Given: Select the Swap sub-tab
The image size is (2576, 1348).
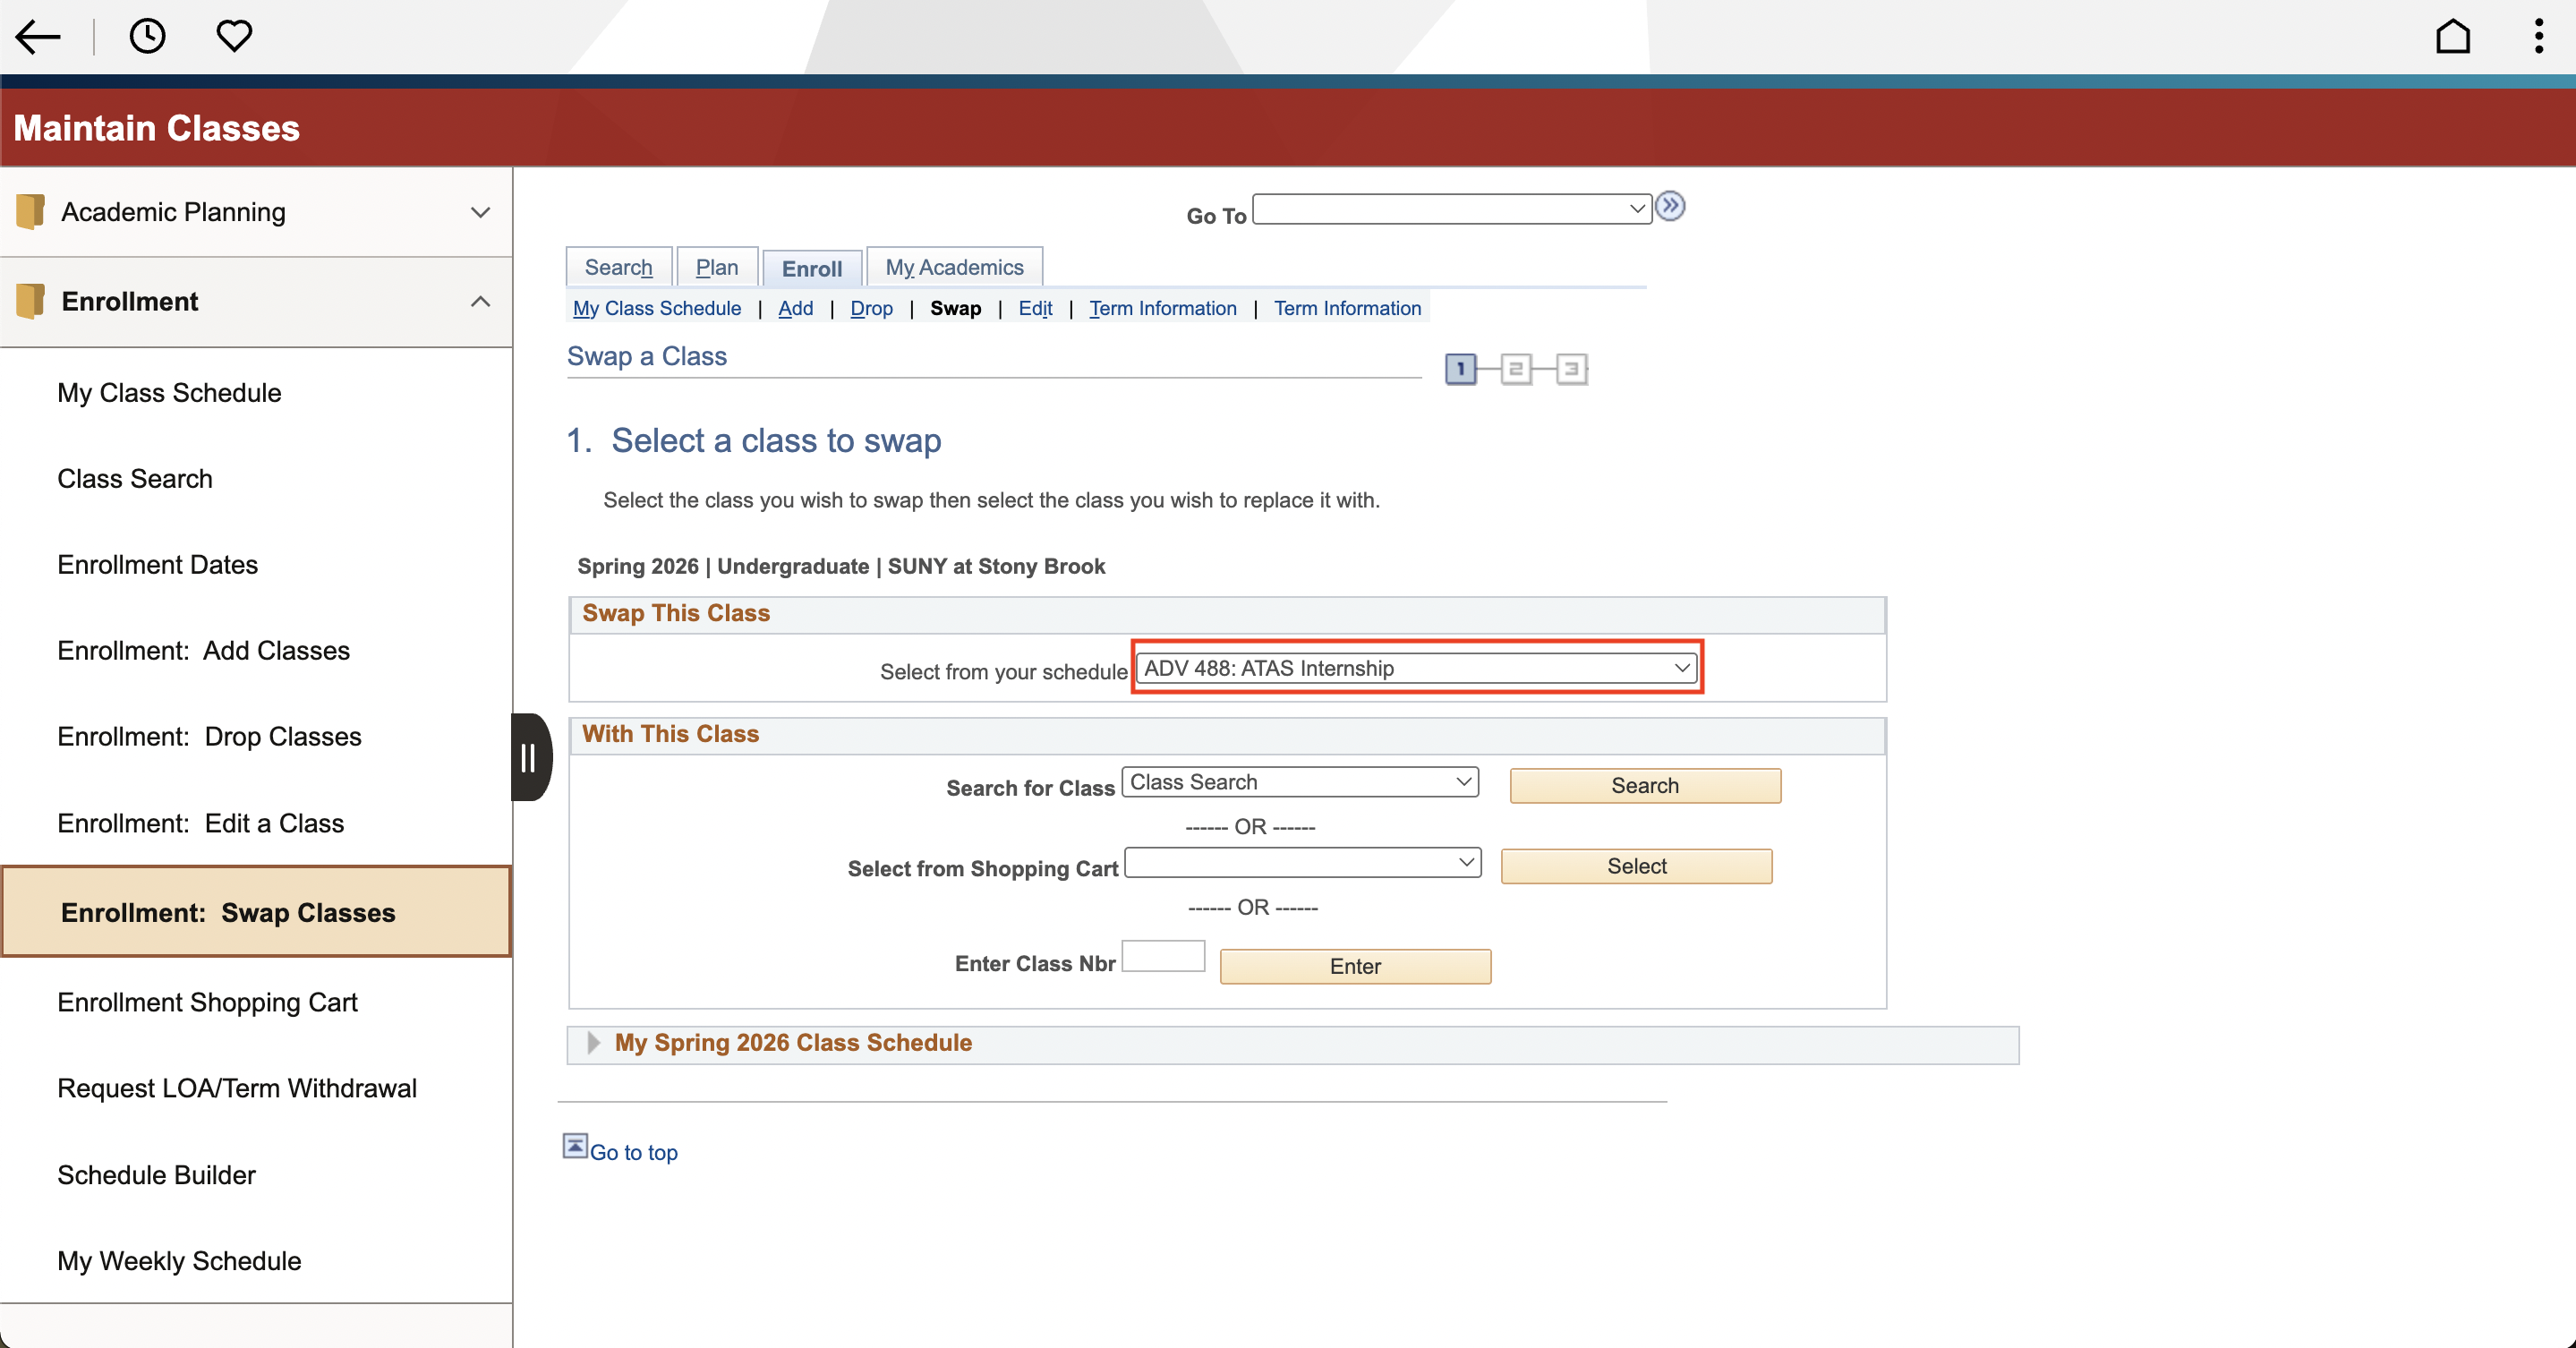Looking at the screenshot, I should click(955, 308).
